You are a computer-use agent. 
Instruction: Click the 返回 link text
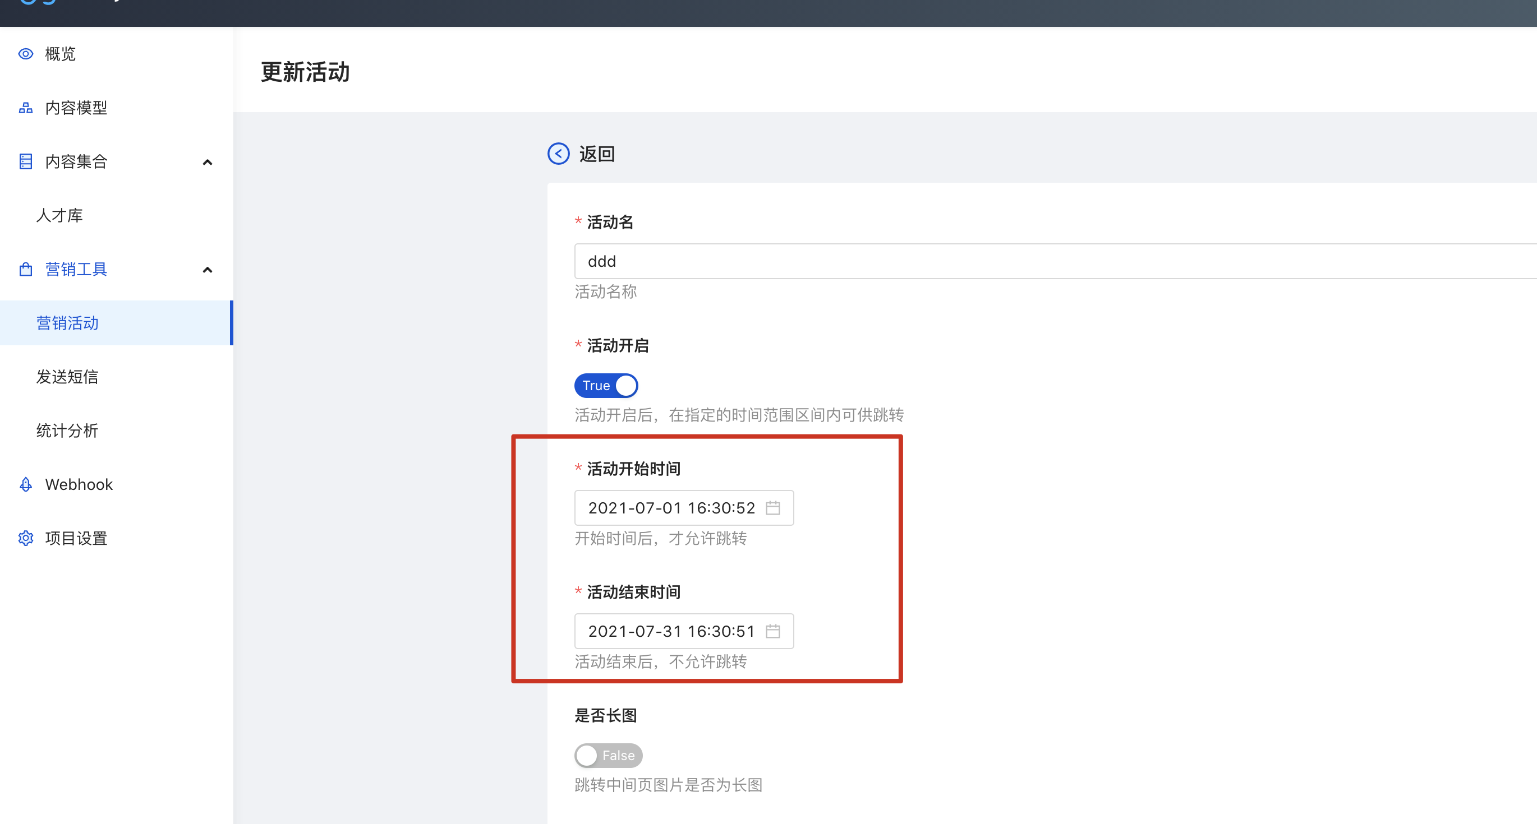(x=597, y=154)
